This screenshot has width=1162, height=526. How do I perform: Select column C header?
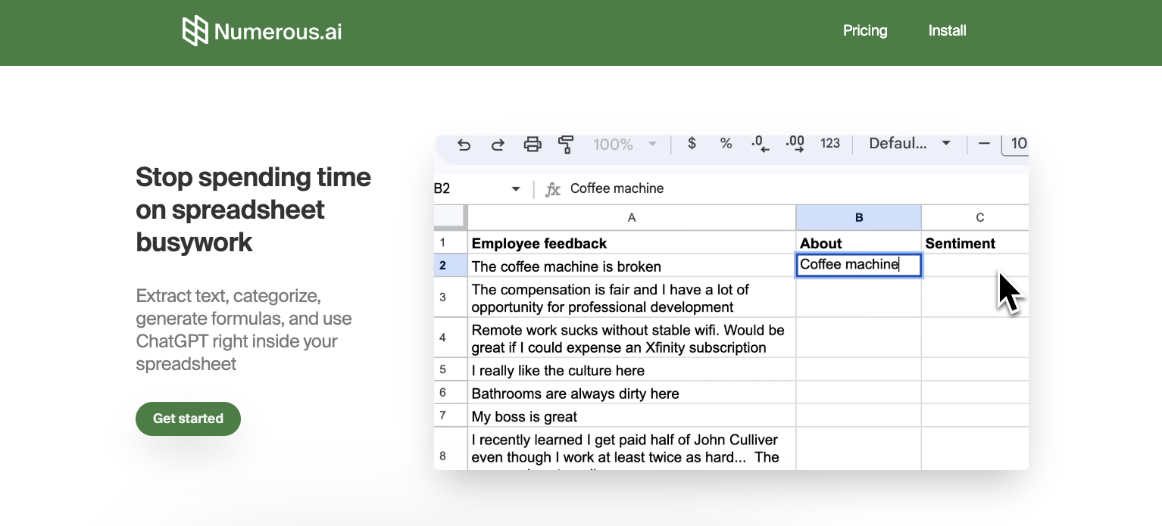pos(976,217)
